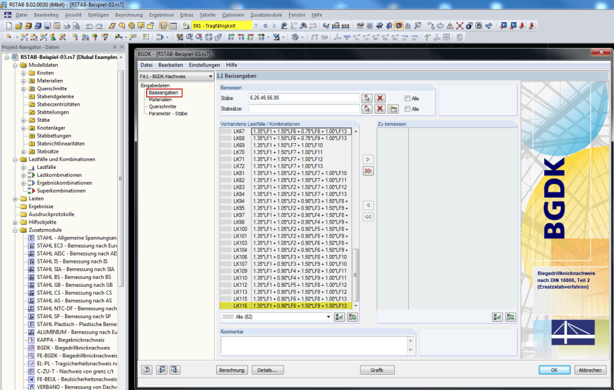Screen dimensions: 614x390
Task: Click the load combinations list vertical scrollbar
Action: (356, 274)
